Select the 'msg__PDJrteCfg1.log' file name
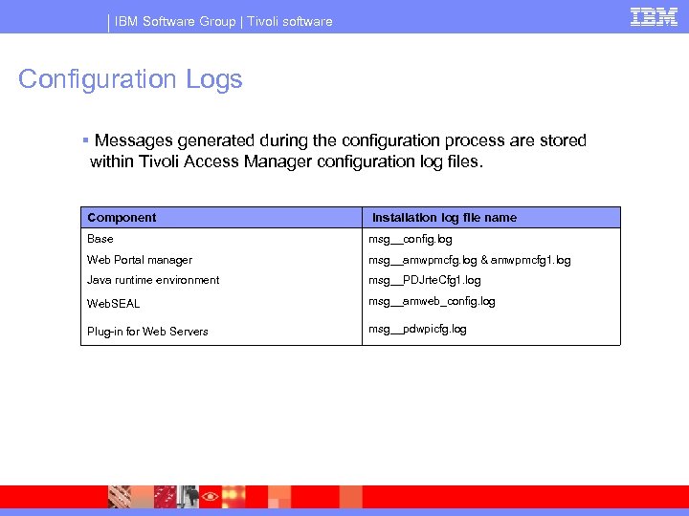 tap(425, 280)
